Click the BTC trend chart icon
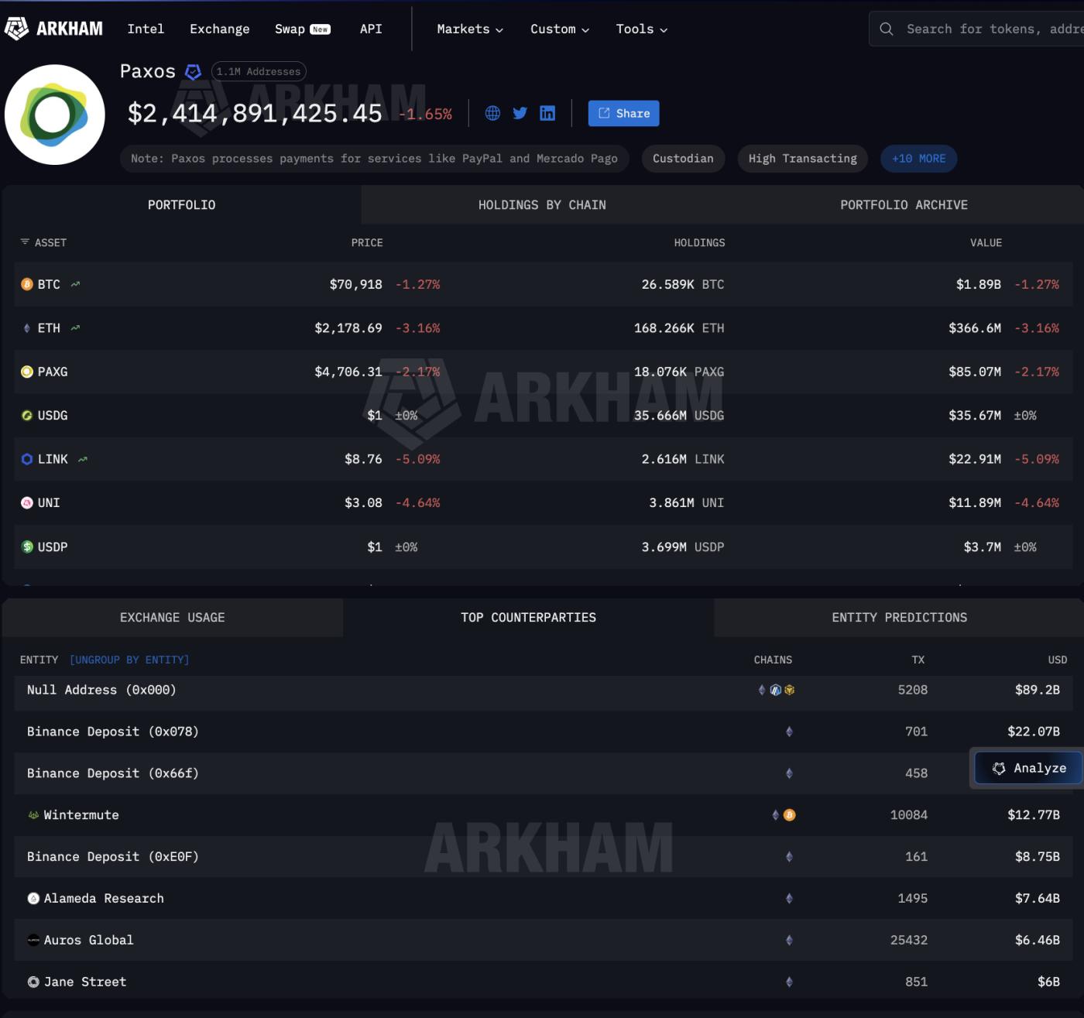Viewport: 1084px width, 1018px height. (x=75, y=284)
